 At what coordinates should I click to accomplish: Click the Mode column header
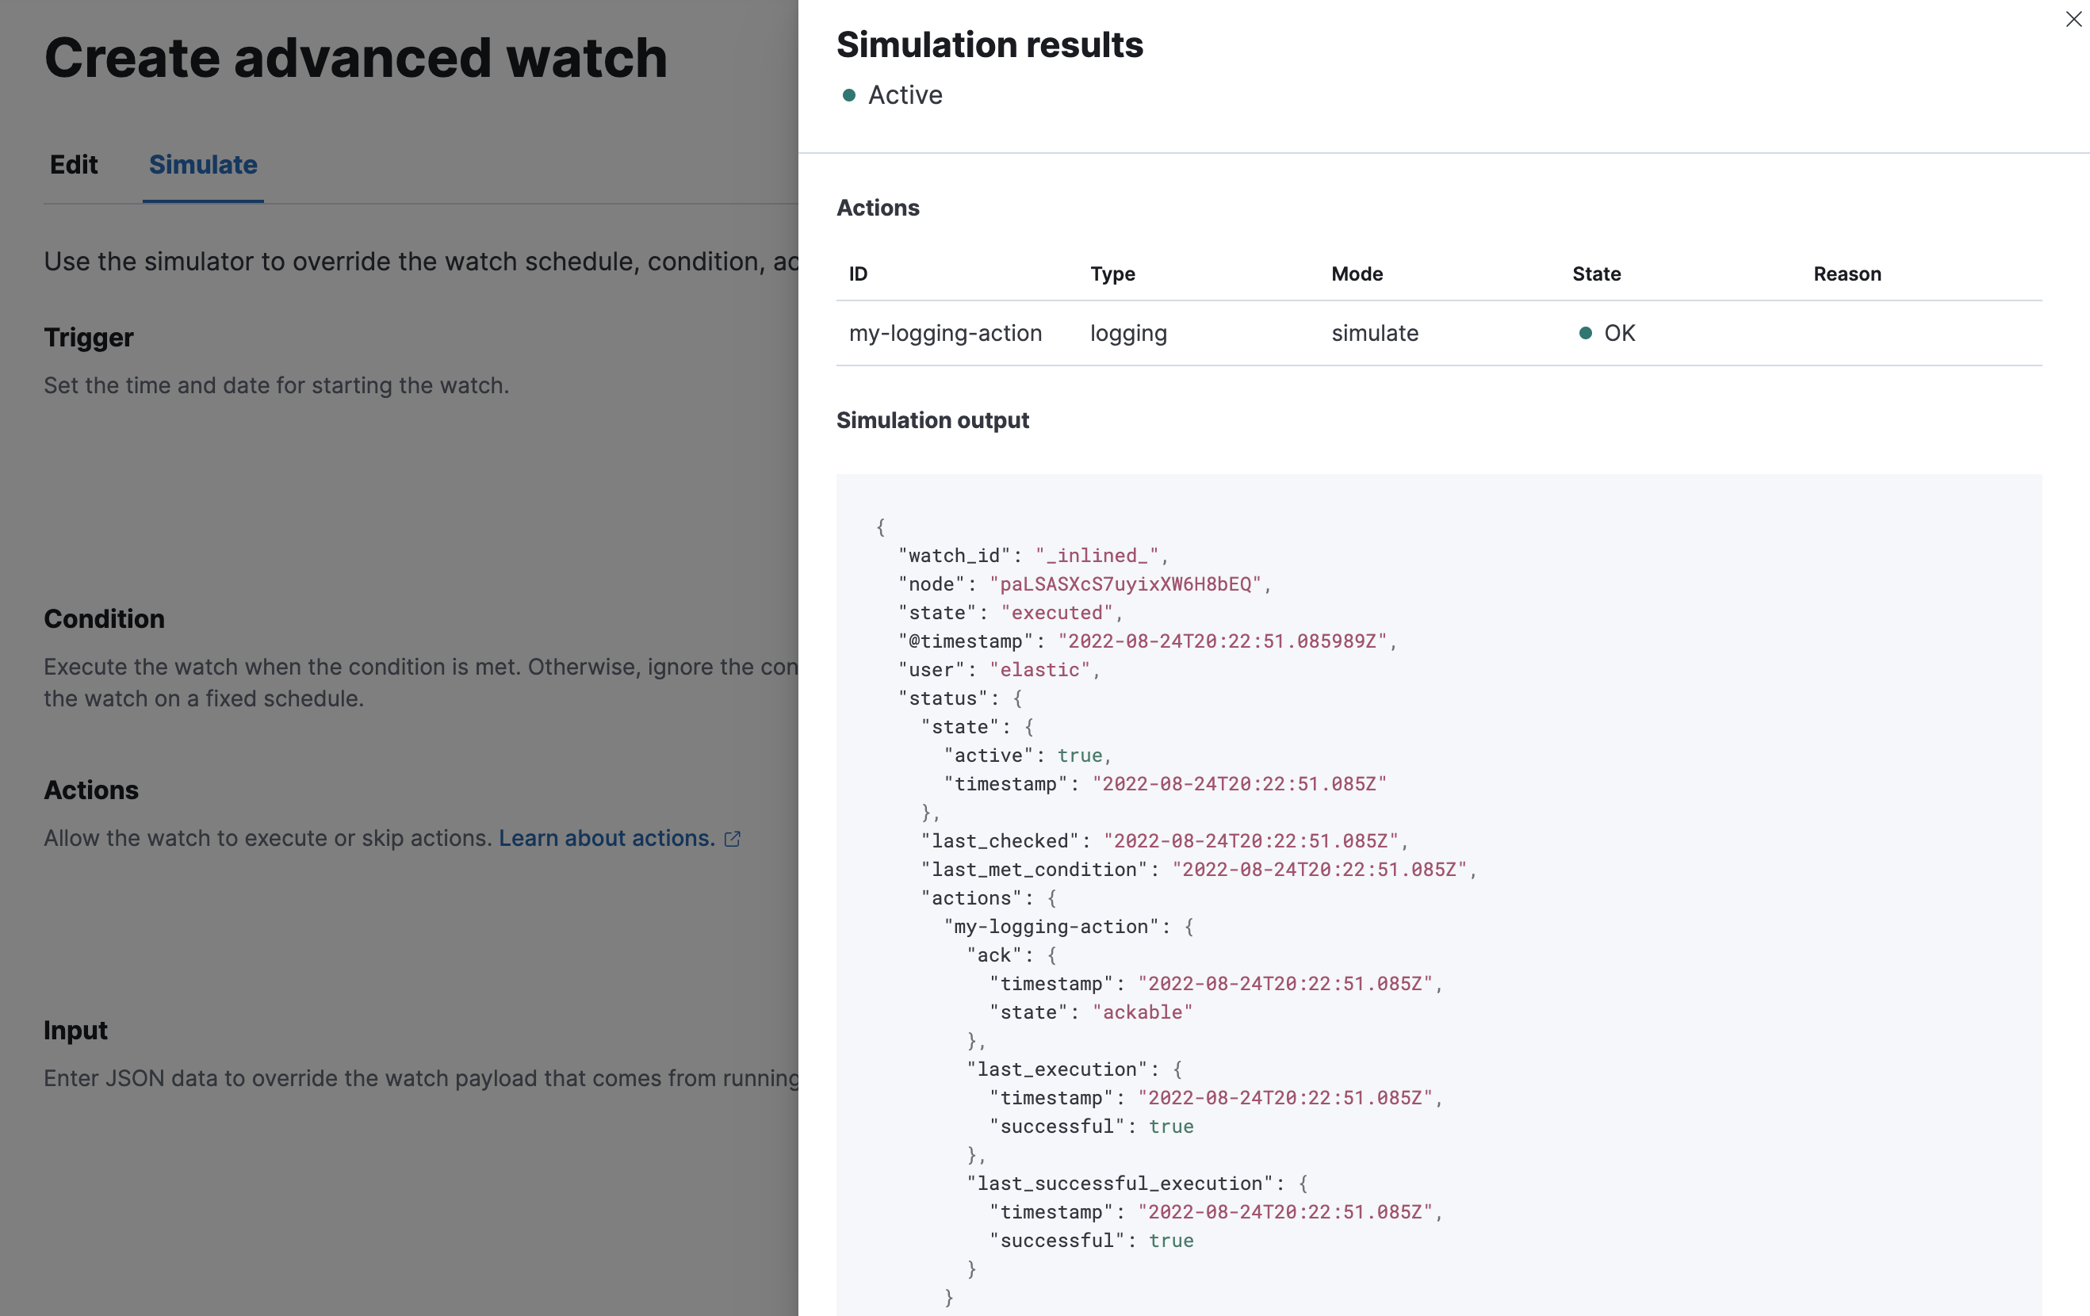1357,274
